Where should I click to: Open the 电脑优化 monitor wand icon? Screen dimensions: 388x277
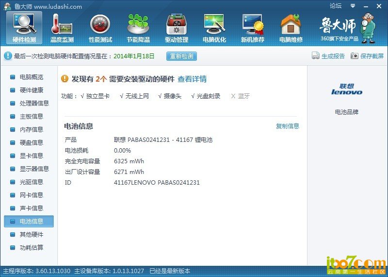point(214,28)
